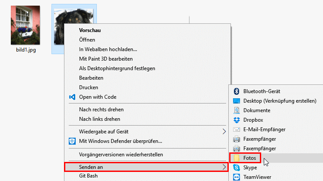Expand the Wiedergabe auf Gerät submenu arrow

coord(224,132)
